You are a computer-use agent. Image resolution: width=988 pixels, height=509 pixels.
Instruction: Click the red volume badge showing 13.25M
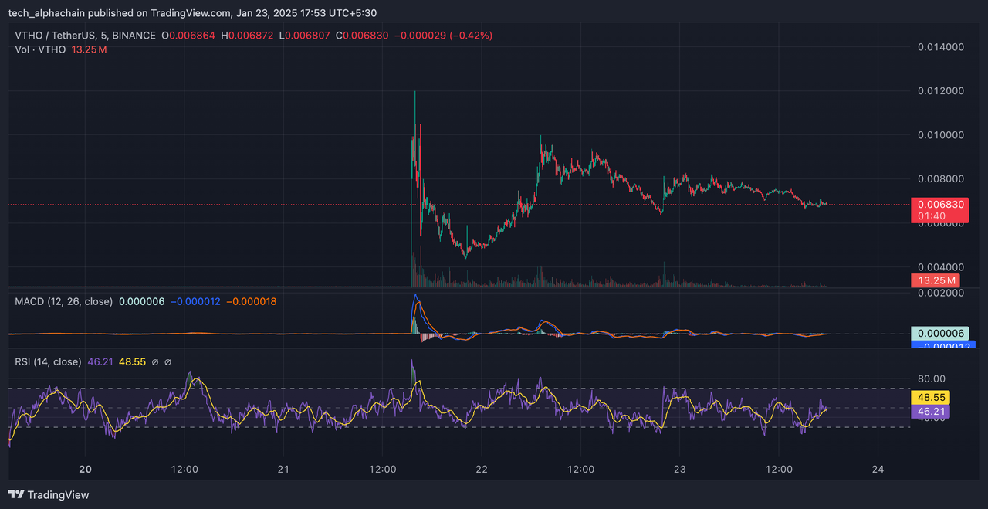pos(936,280)
